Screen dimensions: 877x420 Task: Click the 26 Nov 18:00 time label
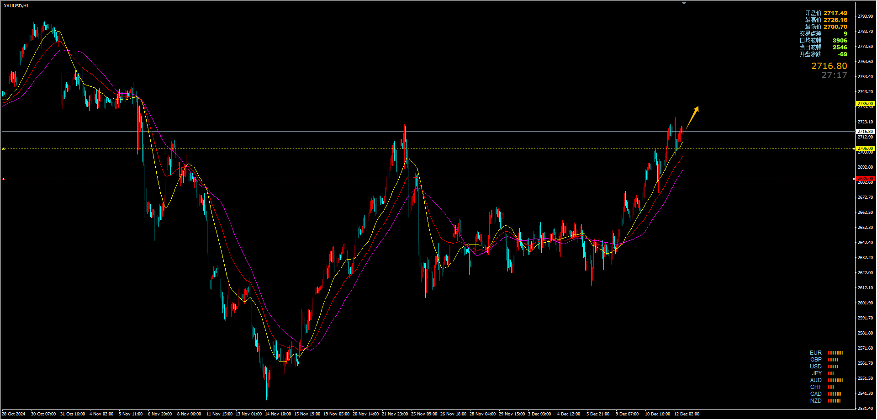coord(454,414)
